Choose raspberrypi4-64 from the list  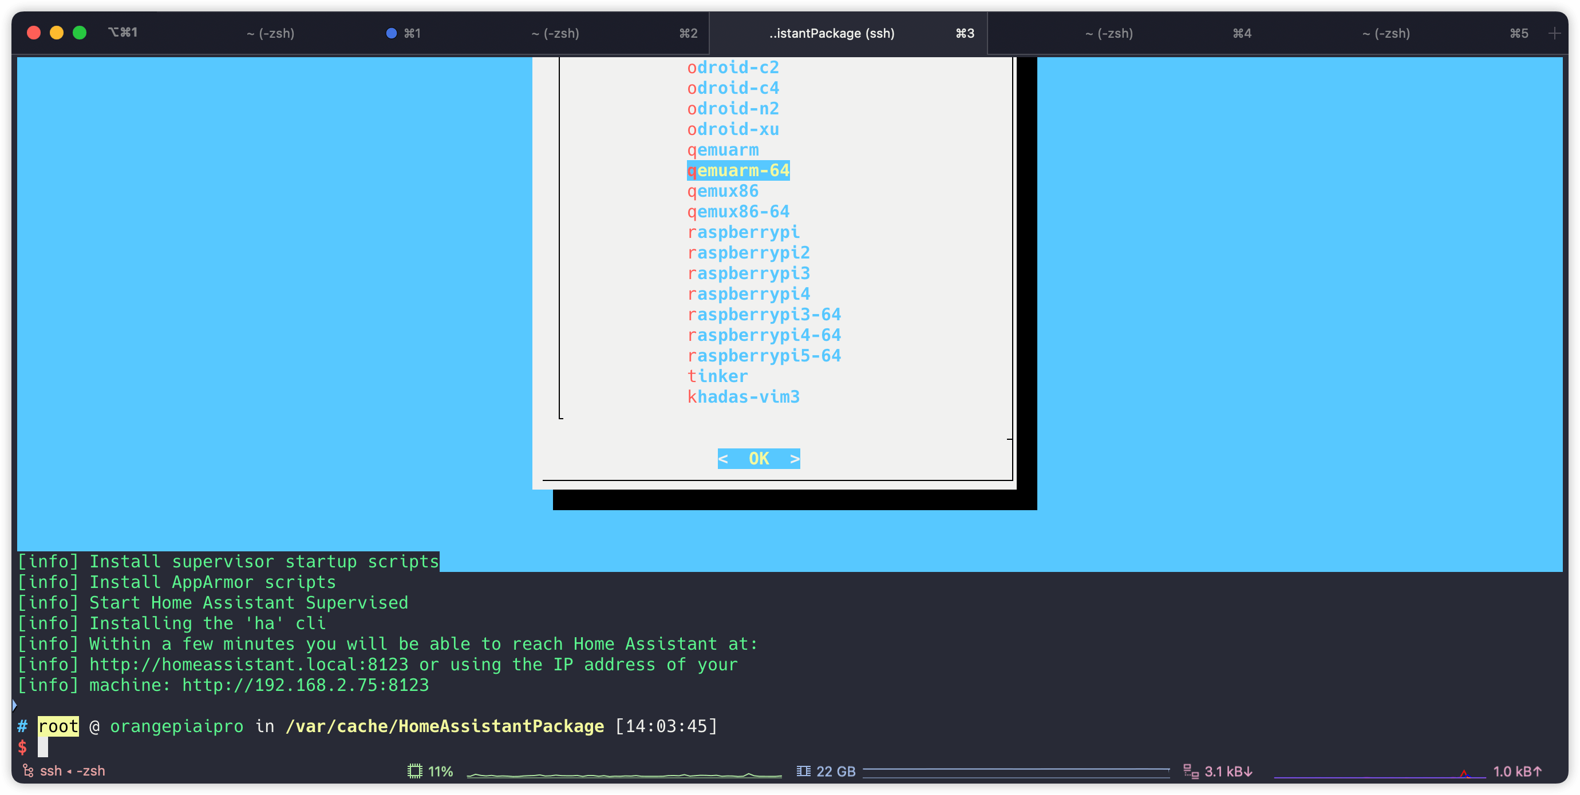point(764,335)
